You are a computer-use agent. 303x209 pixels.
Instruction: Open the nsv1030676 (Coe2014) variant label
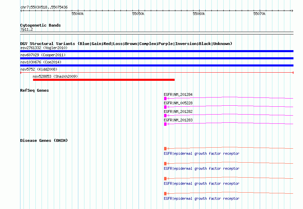coord(41,62)
